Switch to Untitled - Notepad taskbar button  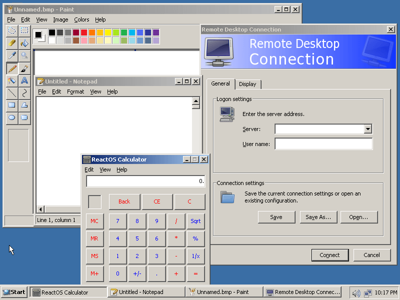pyautogui.click(x=146, y=292)
